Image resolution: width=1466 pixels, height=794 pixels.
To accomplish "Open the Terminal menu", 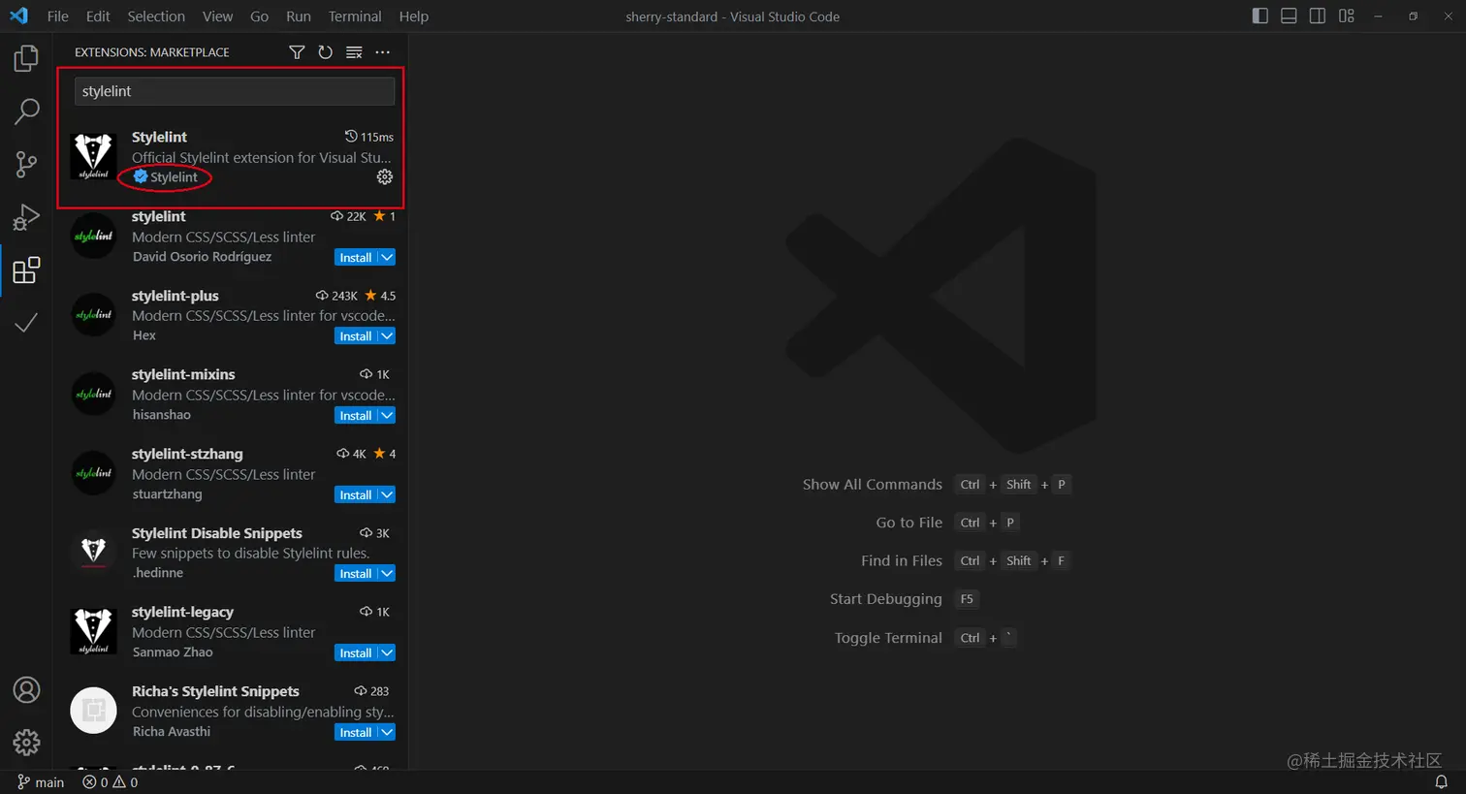I will (355, 16).
